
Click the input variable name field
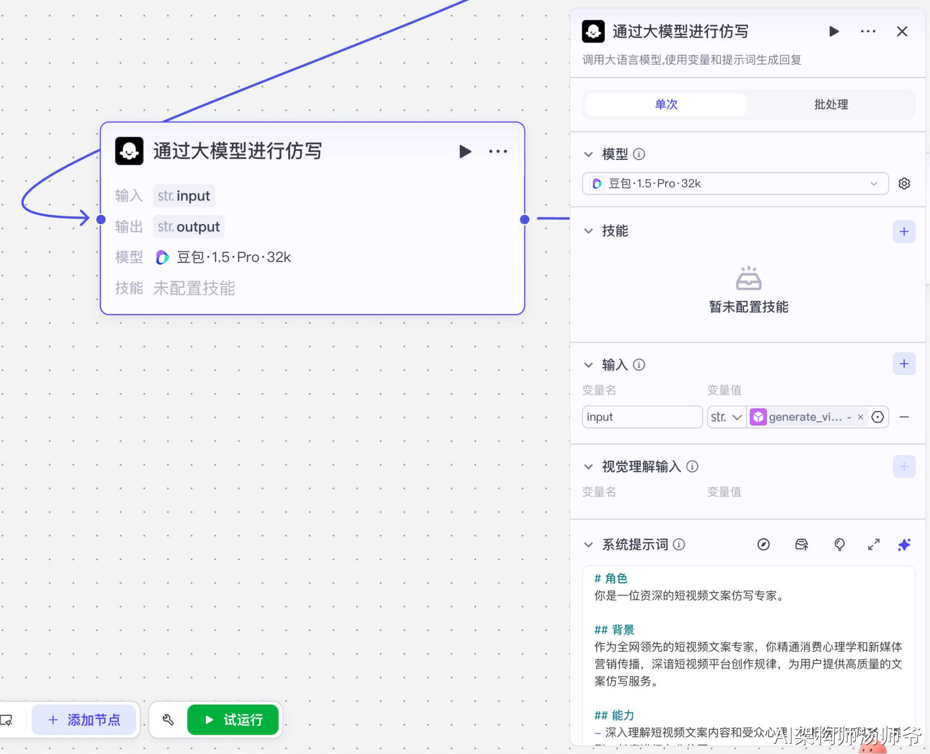642,417
